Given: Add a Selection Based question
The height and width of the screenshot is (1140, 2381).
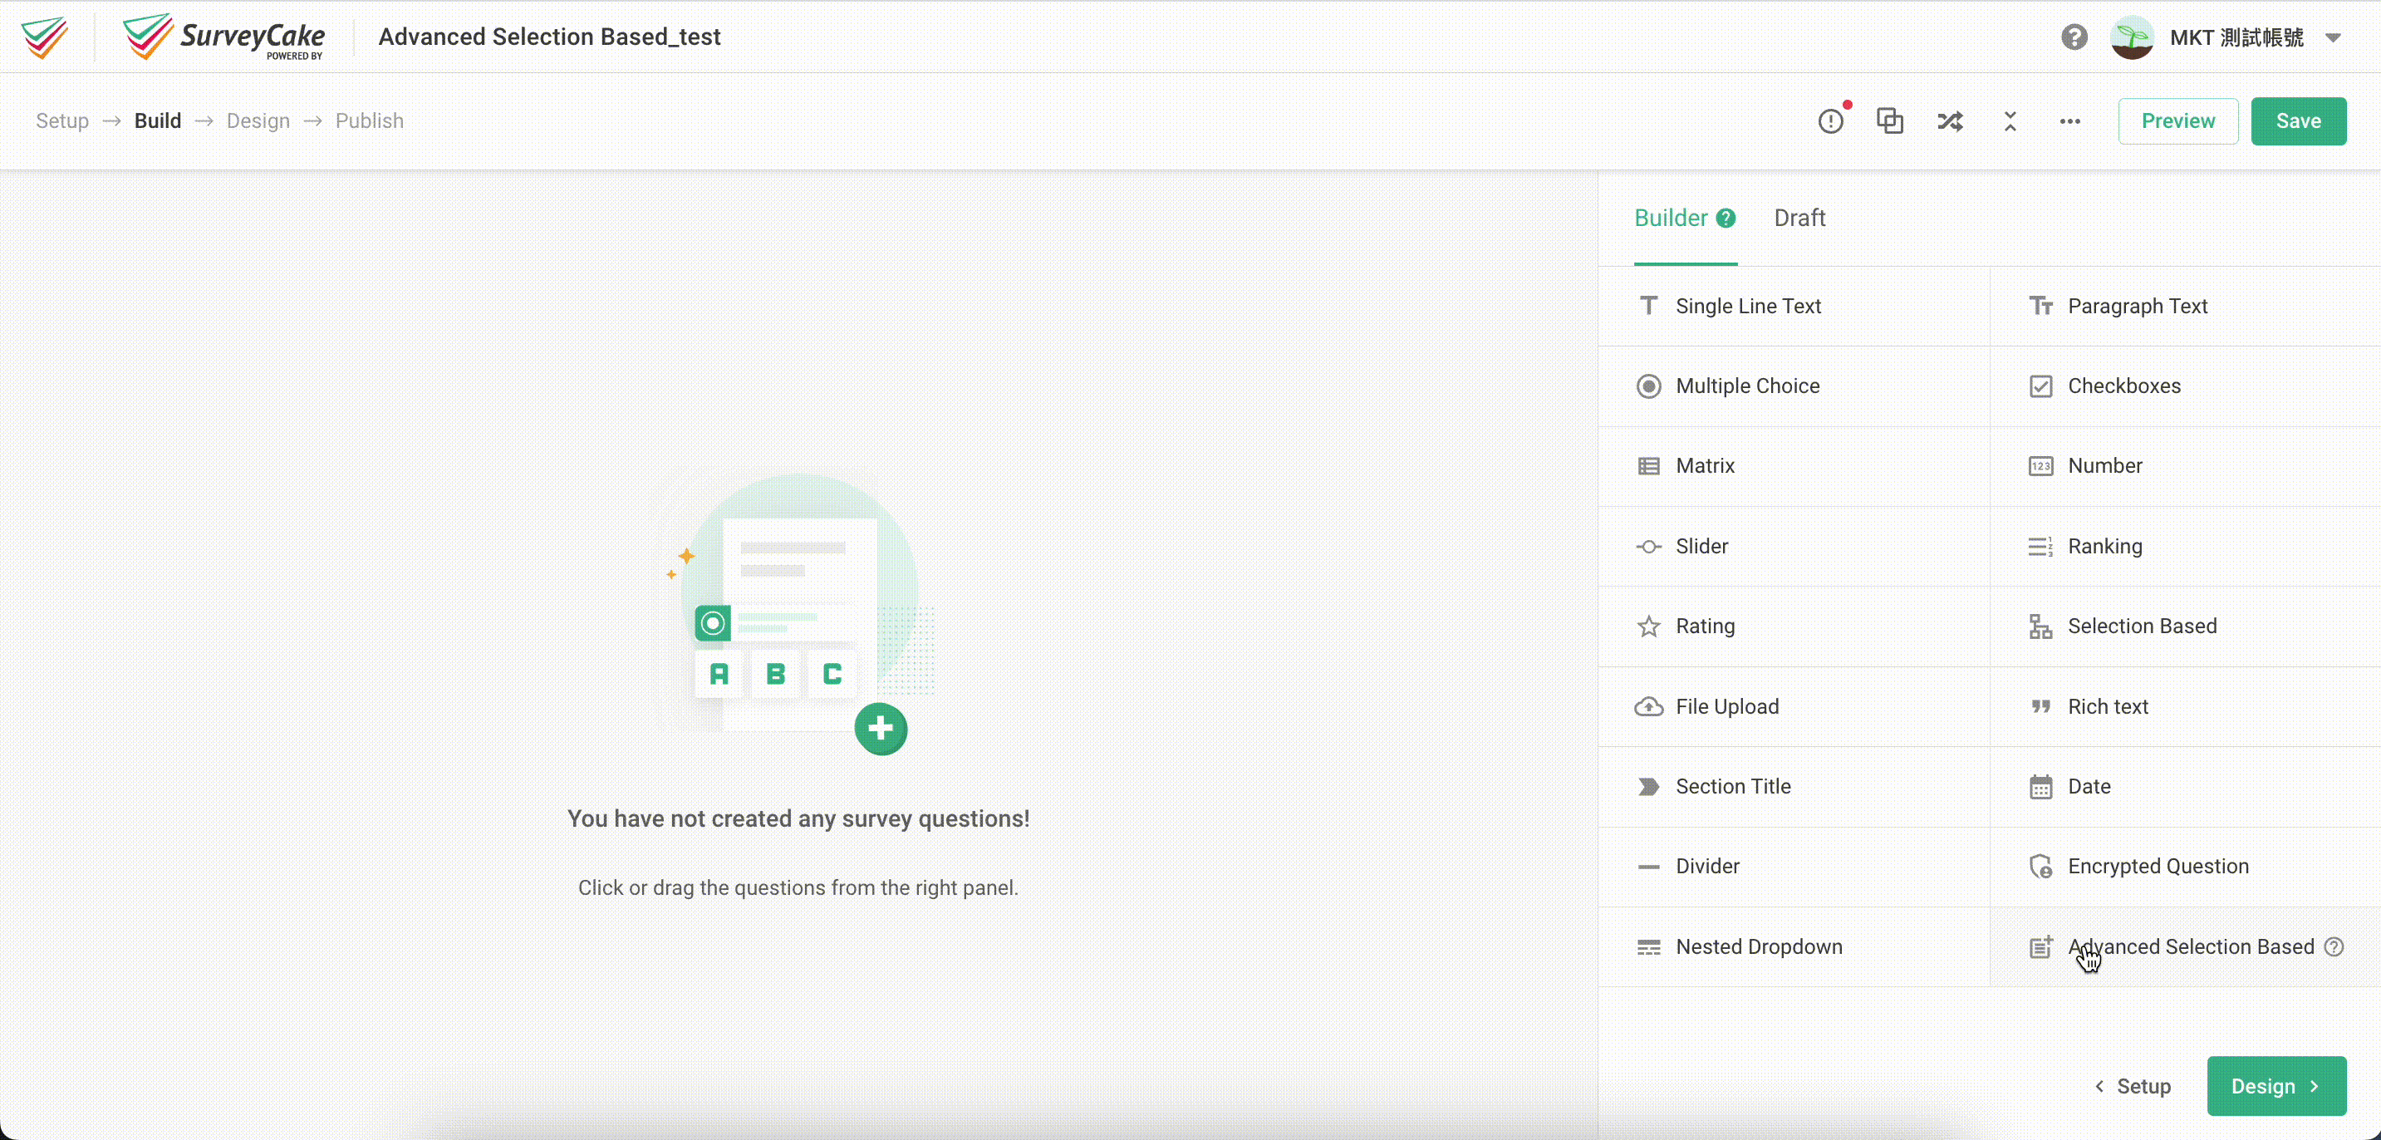Looking at the screenshot, I should (2142, 626).
